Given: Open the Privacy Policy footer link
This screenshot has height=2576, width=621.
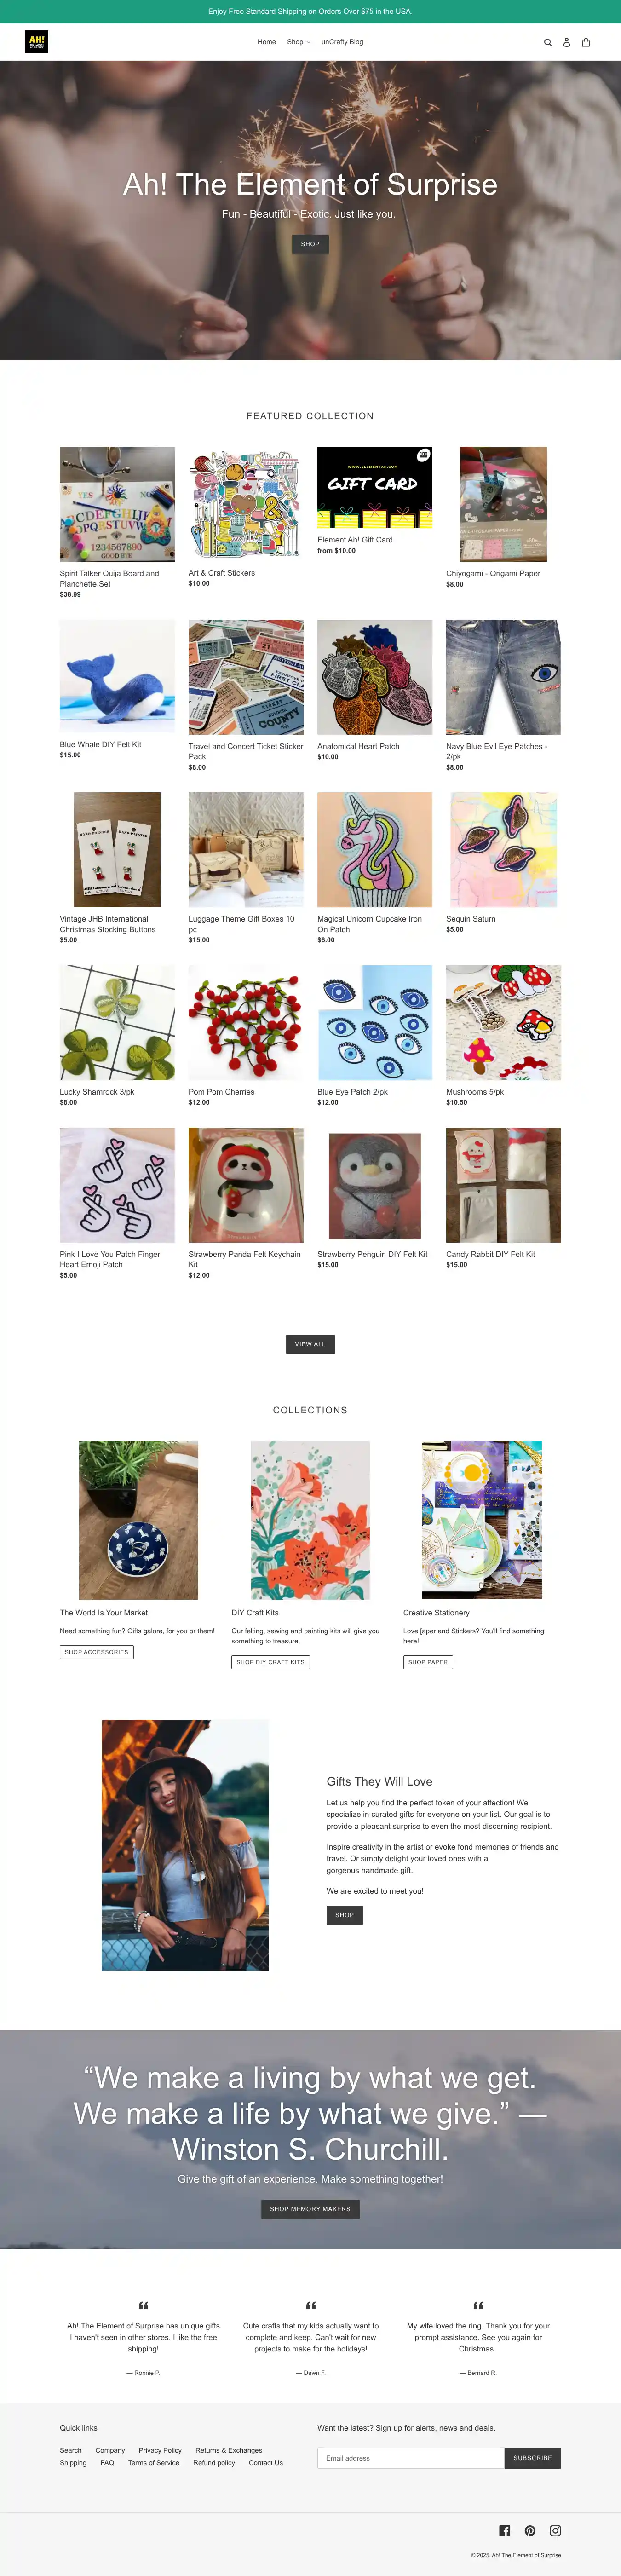Looking at the screenshot, I should tap(160, 2450).
